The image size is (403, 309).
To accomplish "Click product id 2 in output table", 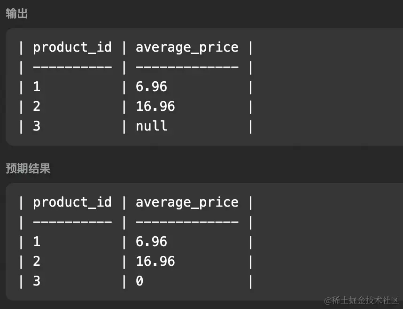I will 37,106.
